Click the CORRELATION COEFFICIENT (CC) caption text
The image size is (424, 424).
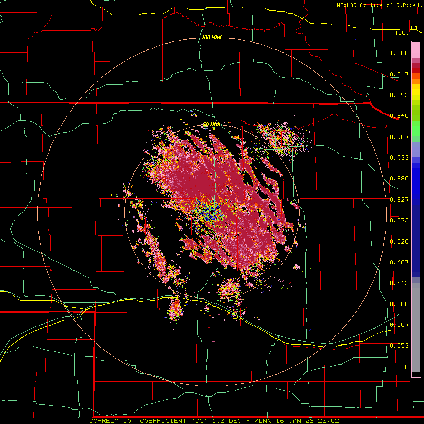coord(148,421)
